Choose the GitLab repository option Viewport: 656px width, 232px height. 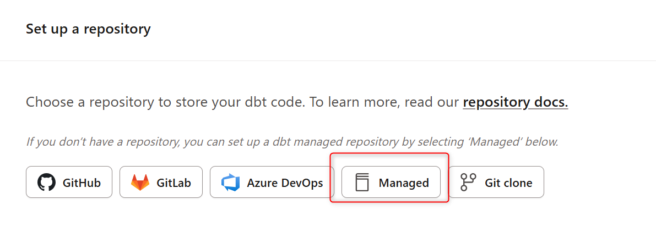[161, 183]
